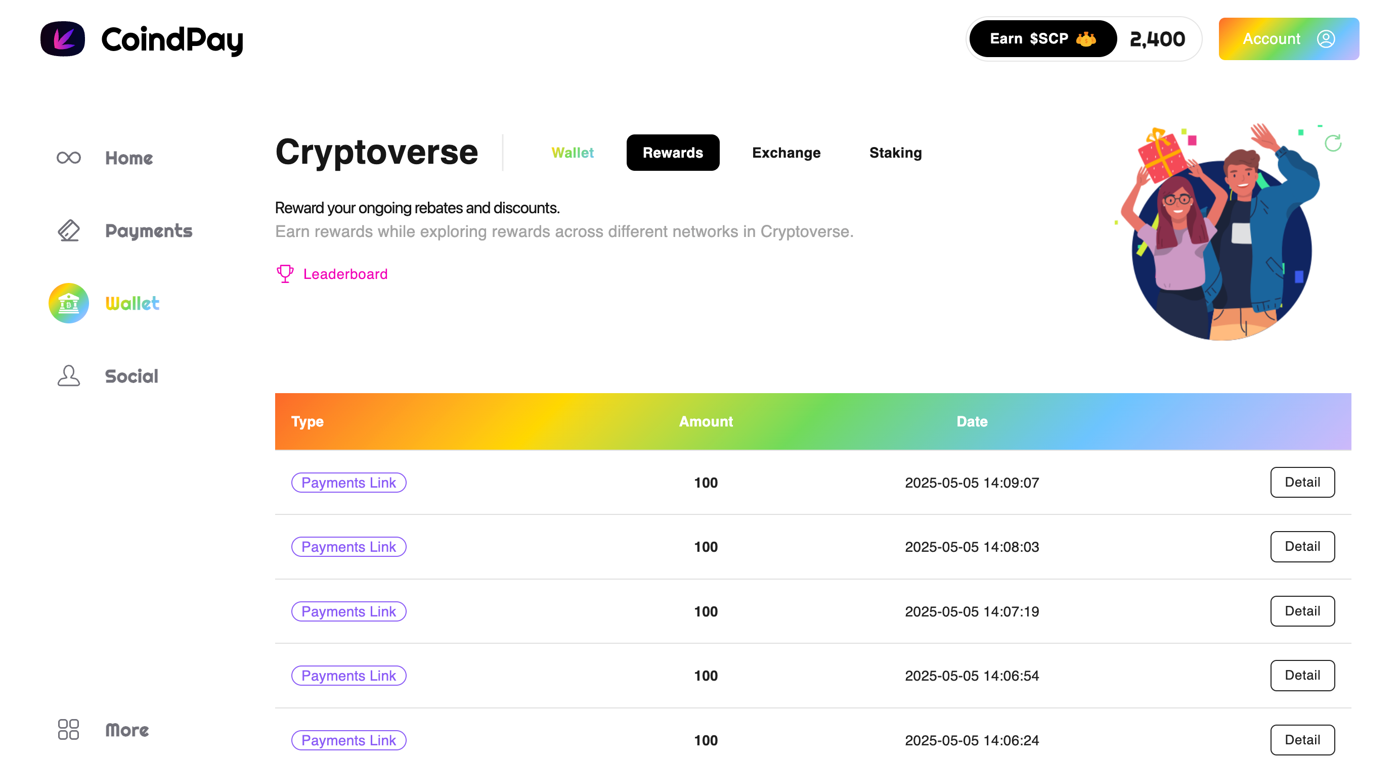Select the Rewards tab
Viewport: 1400px width, 762px height.
click(x=672, y=153)
